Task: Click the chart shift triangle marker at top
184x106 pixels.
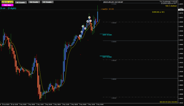Action: pos(100,1)
